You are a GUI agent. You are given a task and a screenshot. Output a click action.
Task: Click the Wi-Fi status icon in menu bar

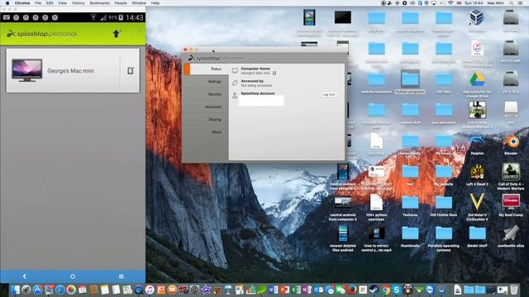(x=450, y=3)
